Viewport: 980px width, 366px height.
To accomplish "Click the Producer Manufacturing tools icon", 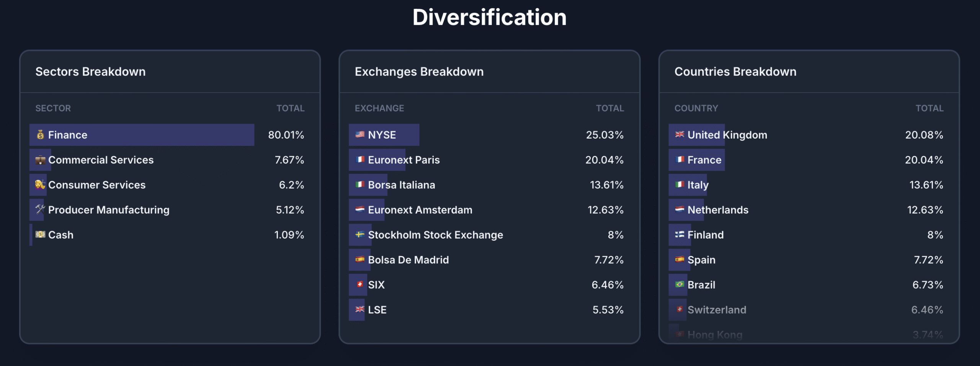I will (40, 209).
